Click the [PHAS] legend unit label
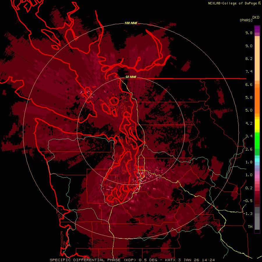Screen dimensions: 262x262 coord(246,20)
